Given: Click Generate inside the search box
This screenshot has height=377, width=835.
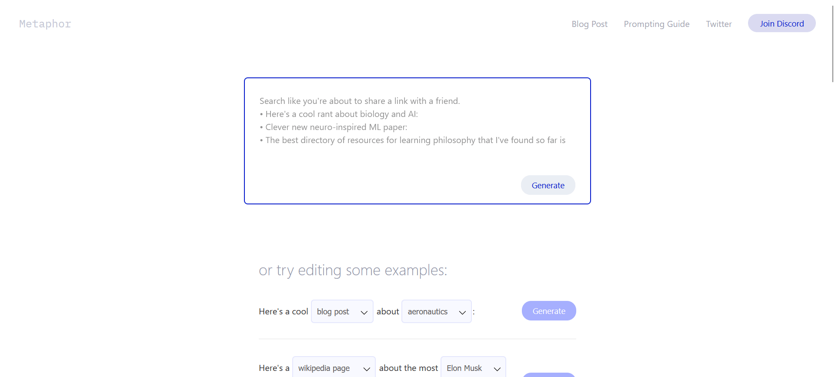Looking at the screenshot, I should (x=548, y=185).
